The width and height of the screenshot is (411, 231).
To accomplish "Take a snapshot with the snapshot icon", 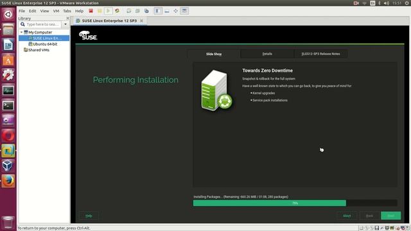I will (x=129, y=11).
